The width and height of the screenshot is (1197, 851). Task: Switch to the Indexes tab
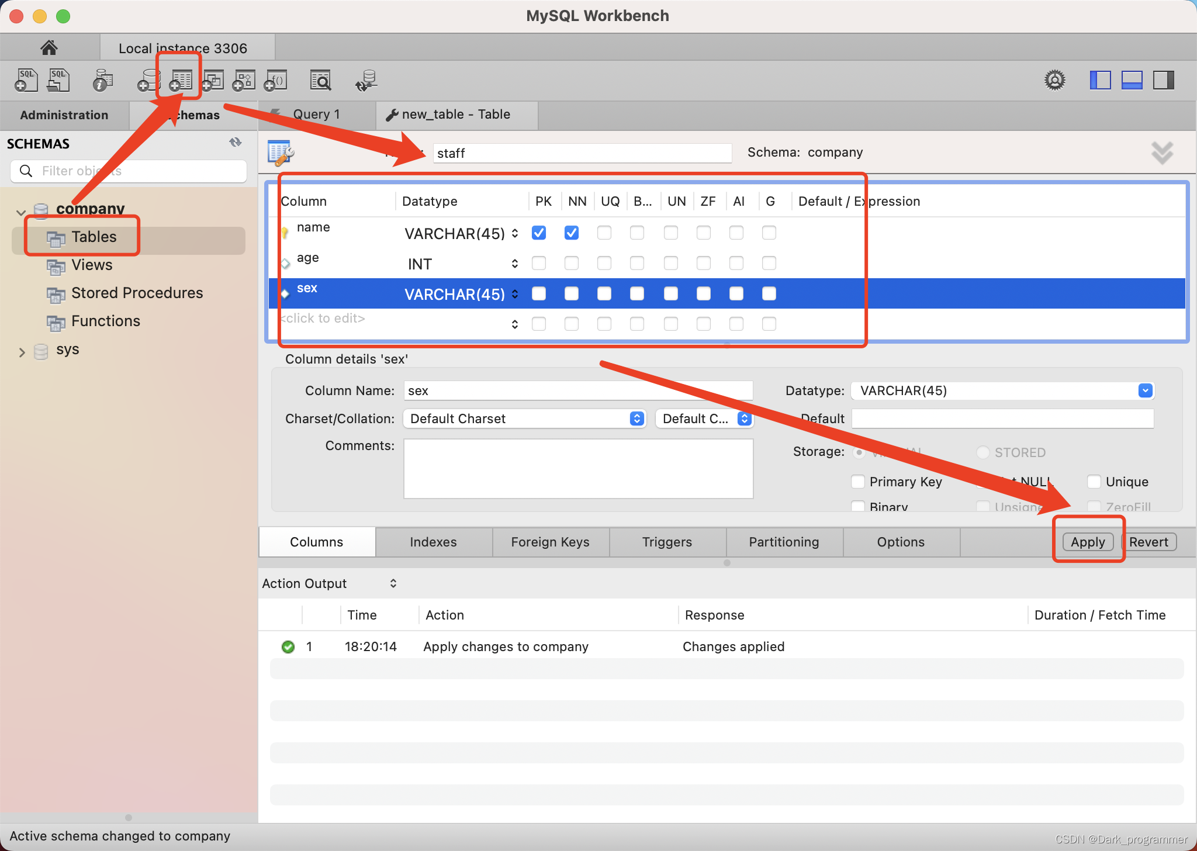pyautogui.click(x=434, y=542)
